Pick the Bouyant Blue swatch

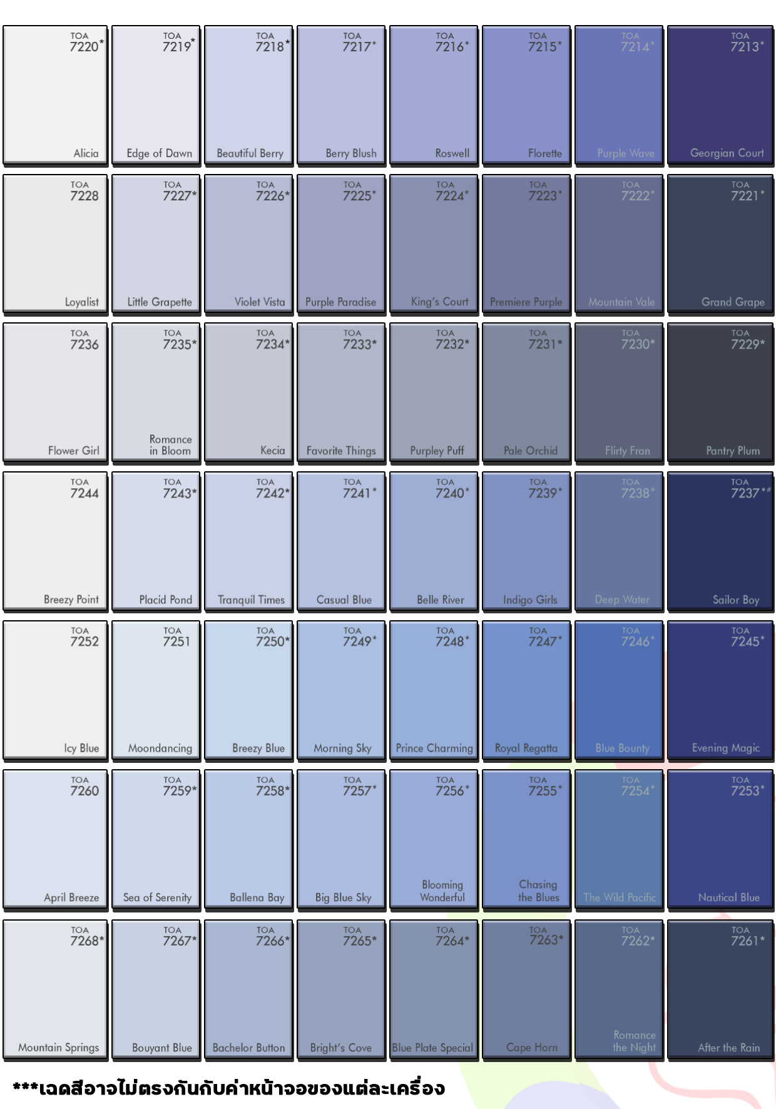(x=156, y=989)
